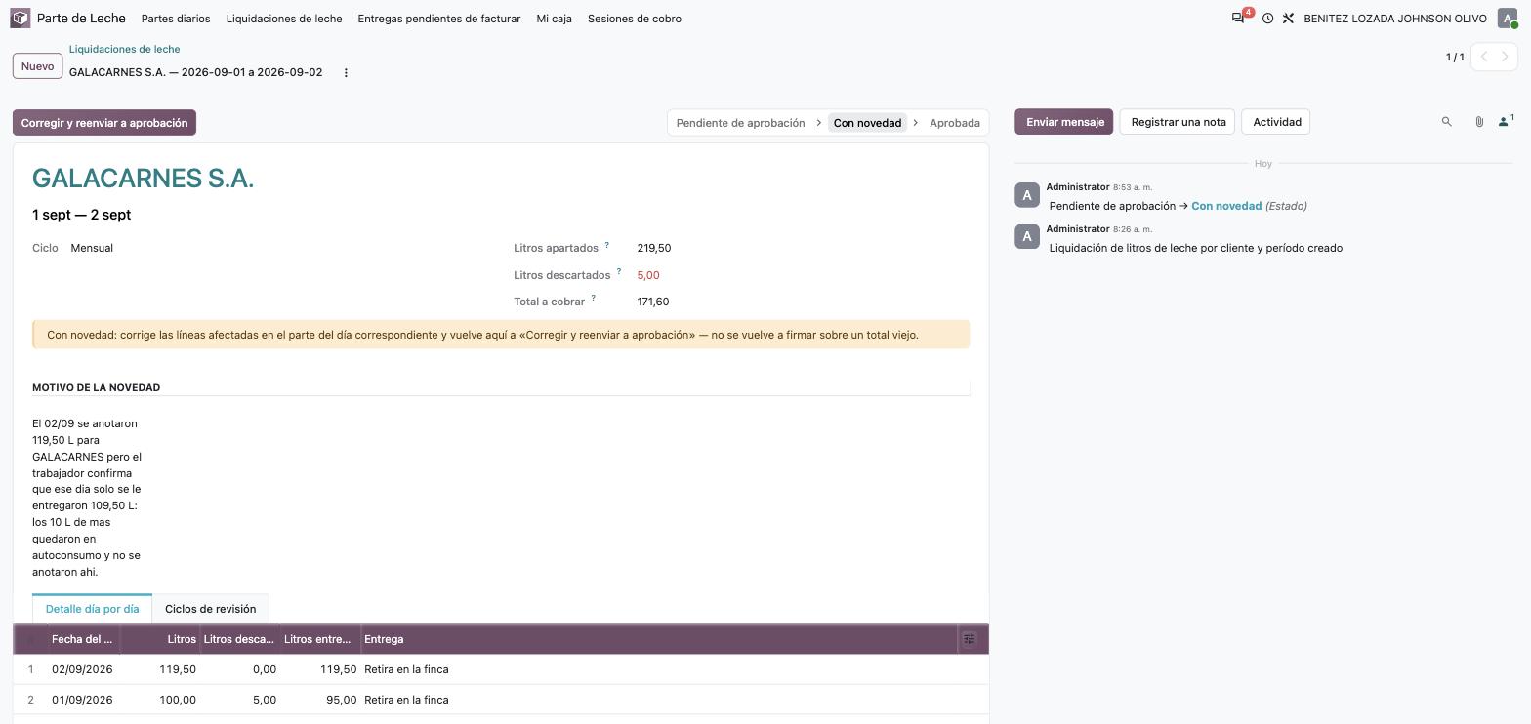The width and height of the screenshot is (1531, 724).
Task: Open the chatter attachments paperclip
Action: tap(1479, 122)
